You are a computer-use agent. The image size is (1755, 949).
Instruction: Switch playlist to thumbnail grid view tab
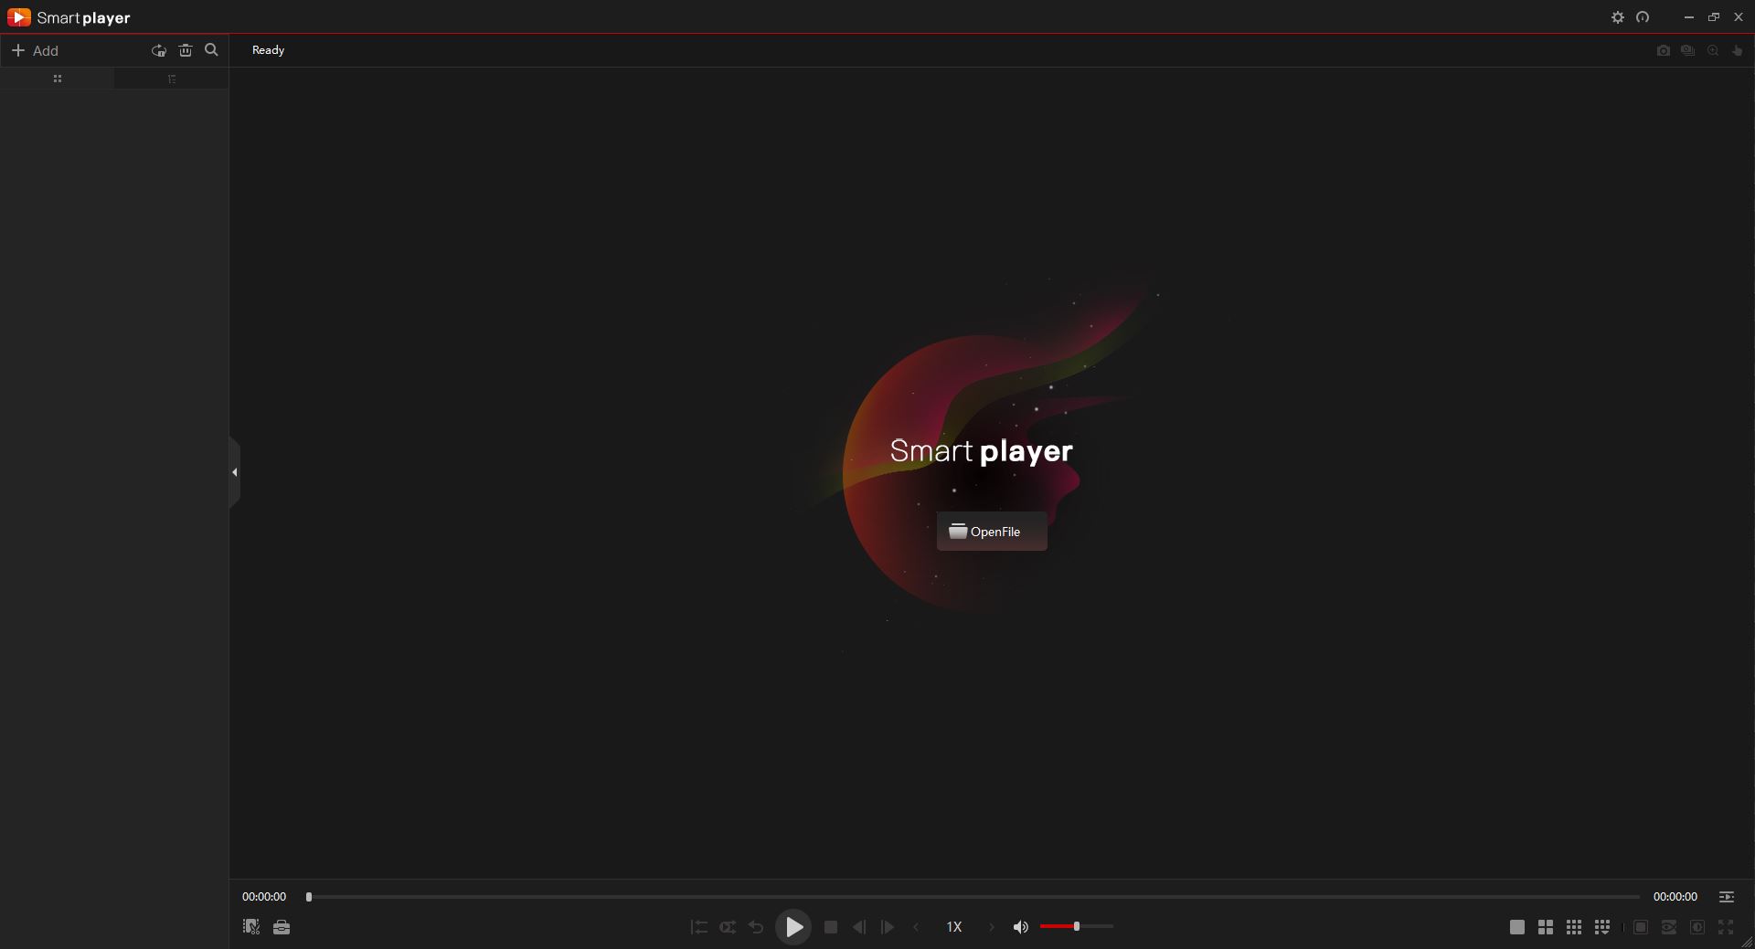(x=58, y=79)
